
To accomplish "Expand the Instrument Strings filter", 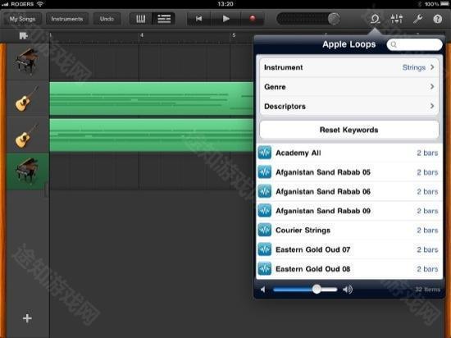I will pyautogui.click(x=348, y=67).
